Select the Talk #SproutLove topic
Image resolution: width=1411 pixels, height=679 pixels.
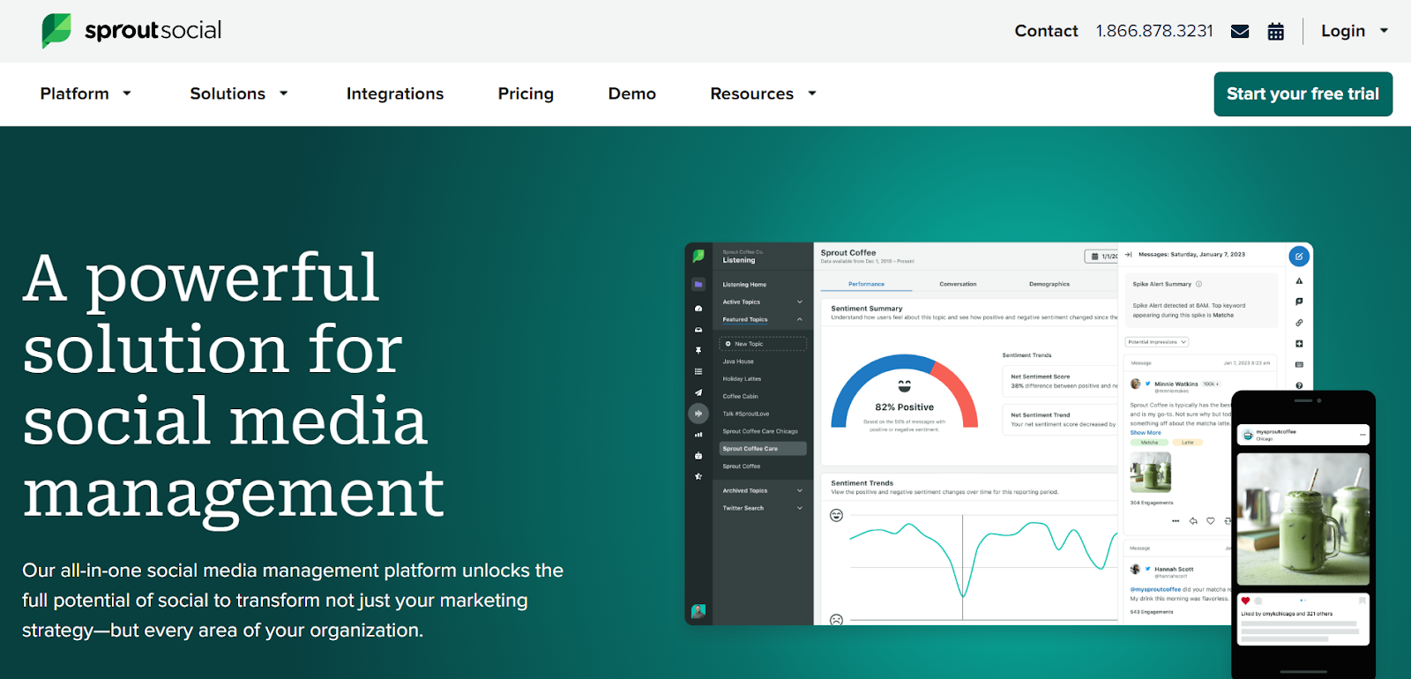point(746,414)
